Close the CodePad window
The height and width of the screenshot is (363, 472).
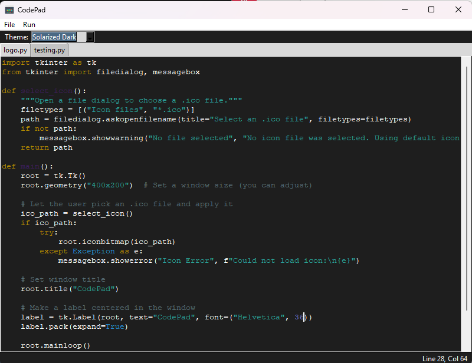pyautogui.click(x=458, y=10)
